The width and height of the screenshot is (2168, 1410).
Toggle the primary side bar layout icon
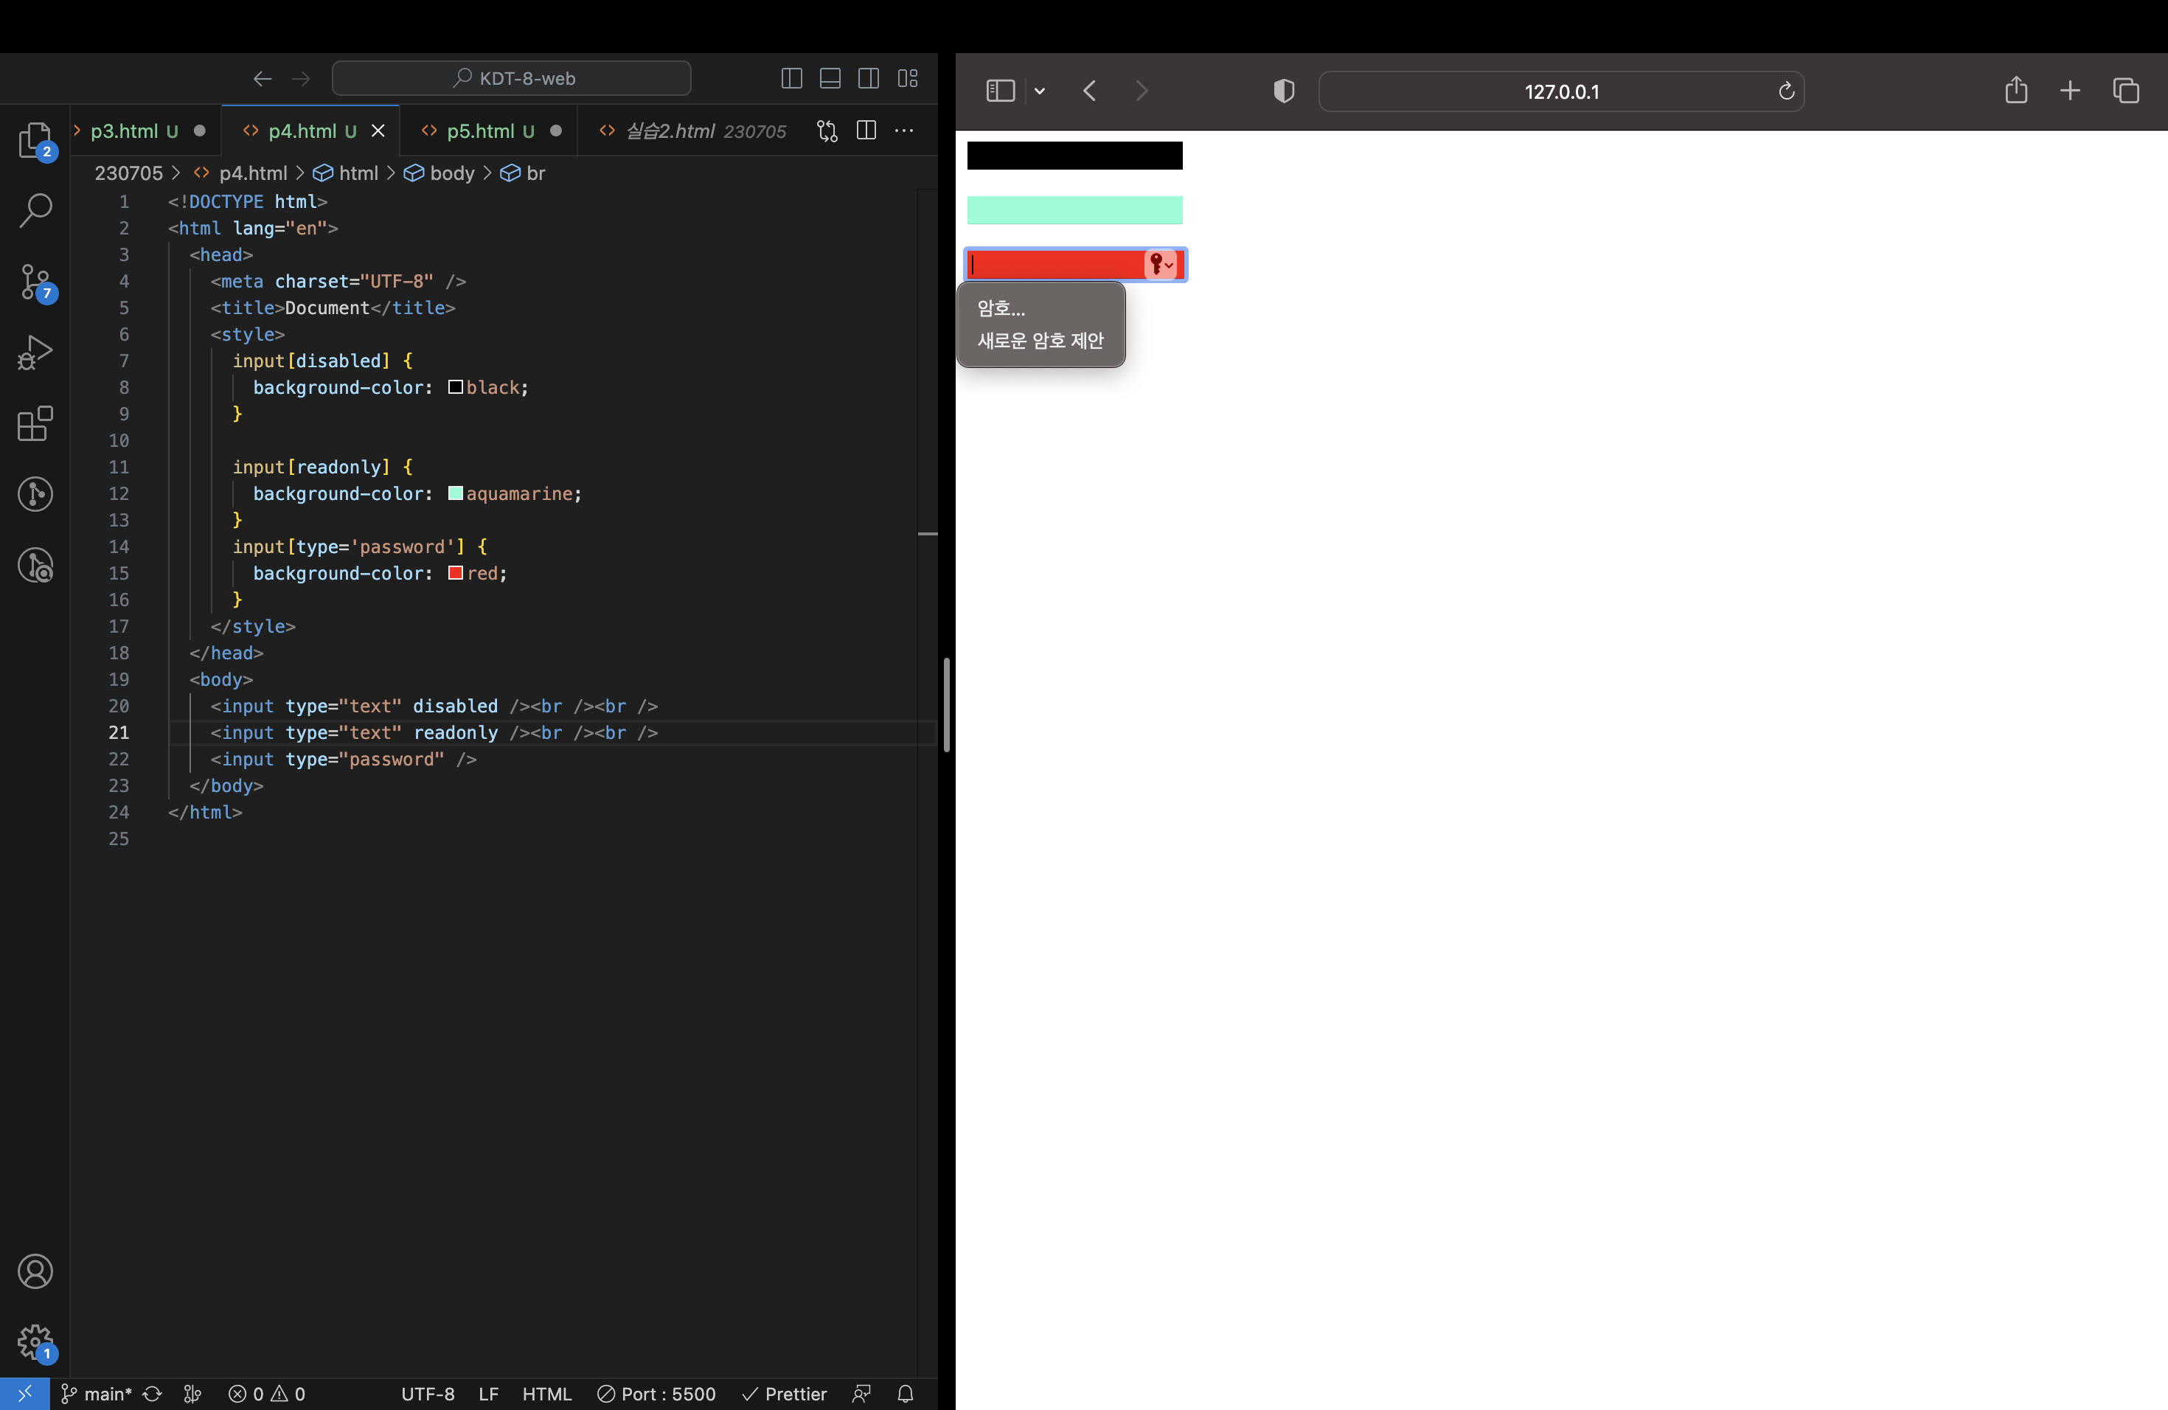pos(791,78)
